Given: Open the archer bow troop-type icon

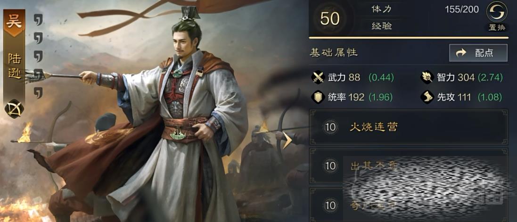Looking at the screenshot, I should click(x=14, y=109).
